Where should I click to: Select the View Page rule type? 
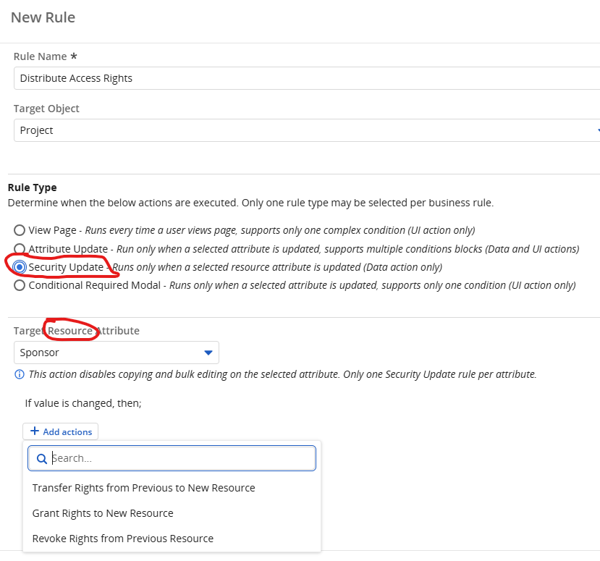coord(20,230)
